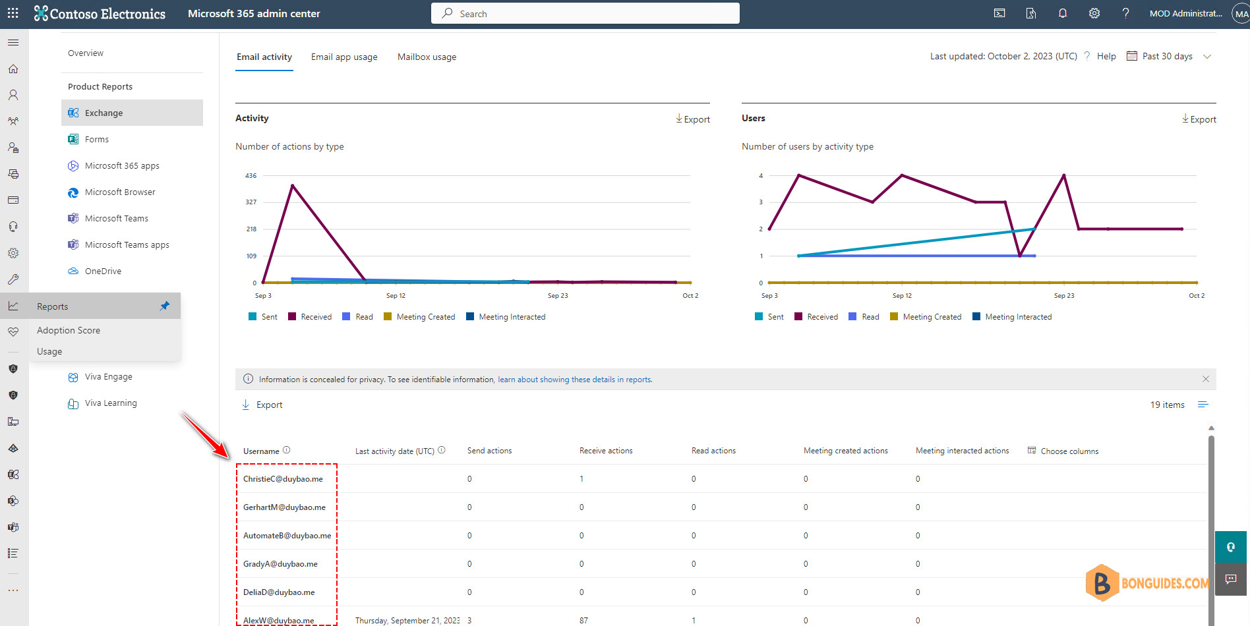Open list view options icon
The image size is (1250, 626).
pos(1203,405)
